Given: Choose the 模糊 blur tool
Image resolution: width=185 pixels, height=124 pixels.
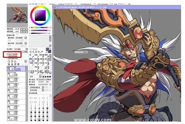Looking at the screenshot, I should pyautogui.click(x=47, y=56).
